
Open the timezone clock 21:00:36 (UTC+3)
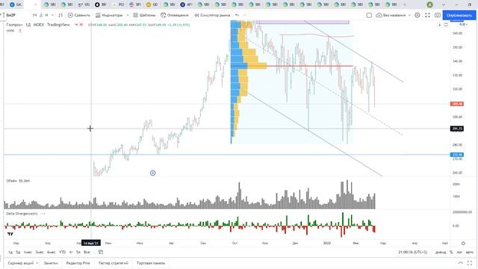coord(412,253)
